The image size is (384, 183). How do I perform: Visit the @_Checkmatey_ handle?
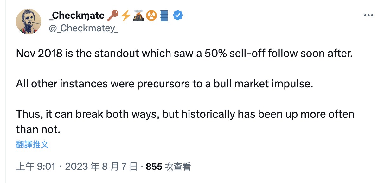click(84, 28)
